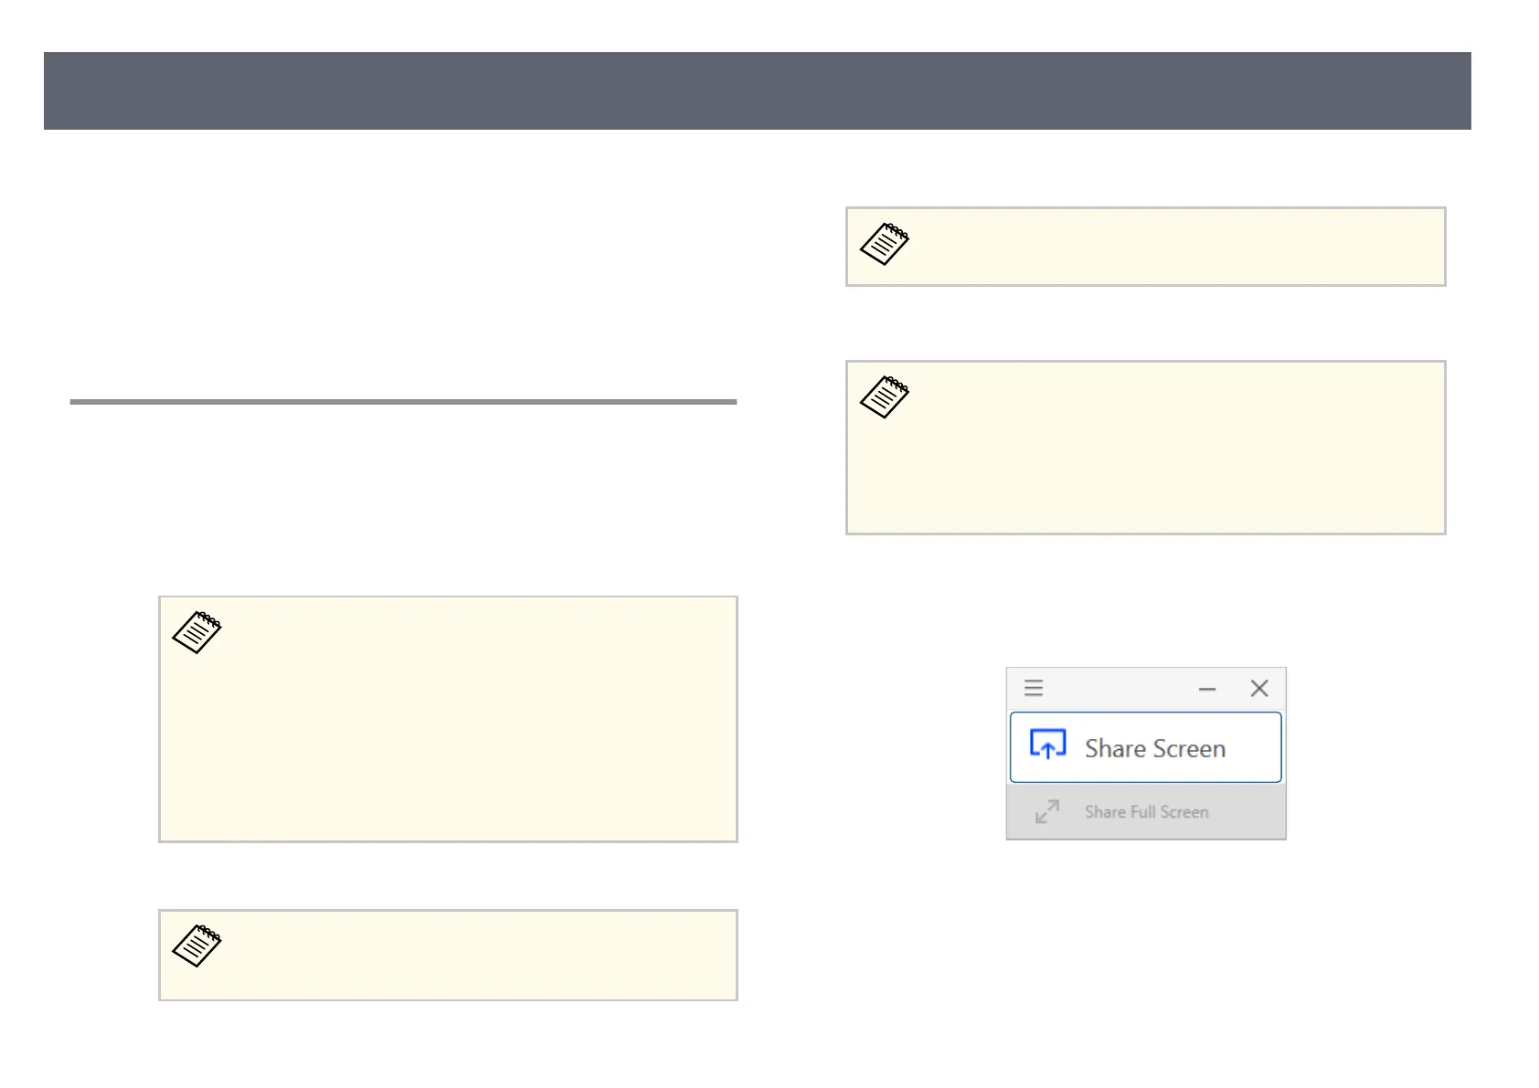Click the blue Share Screen arrow icon
Viewport: 1539px width, 1088px height.
[x=1047, y=745]
